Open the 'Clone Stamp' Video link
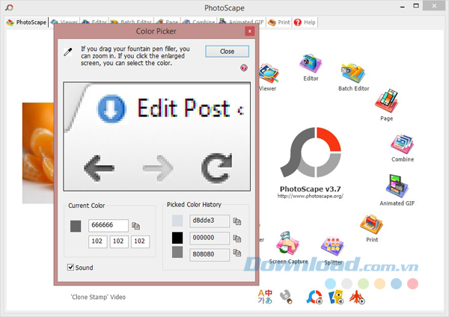Screen dimensions: 449x317 [98, 298]
